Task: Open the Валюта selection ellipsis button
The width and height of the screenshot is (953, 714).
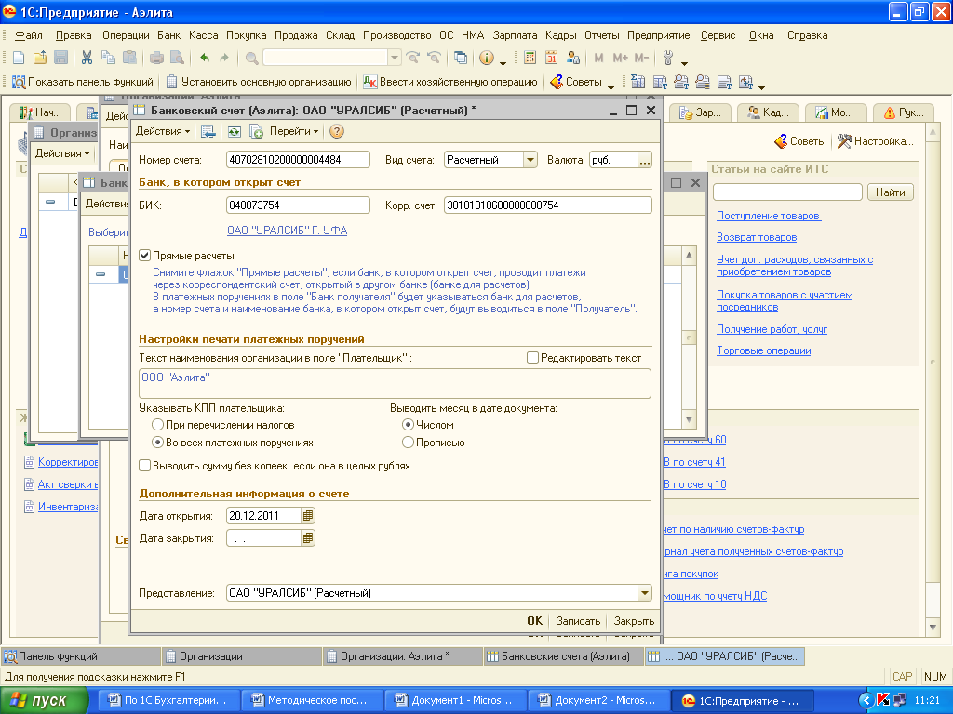Action: [645, 160]
